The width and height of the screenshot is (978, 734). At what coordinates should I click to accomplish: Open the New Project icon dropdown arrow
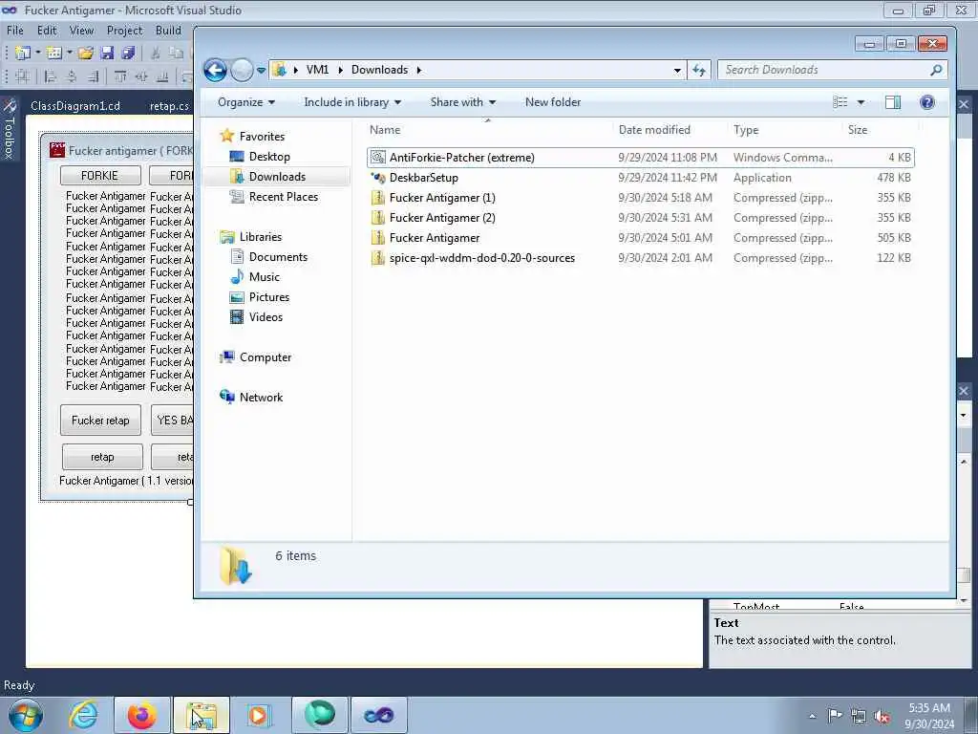(x=38, y=54)
